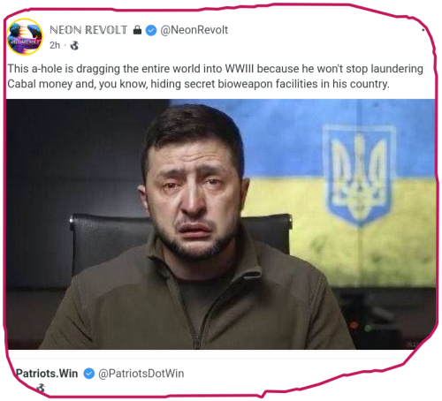Click the text line starting with Cabal money
This screenshot has height=401, width=442.
pyautogui.click(x=198, y=84)
